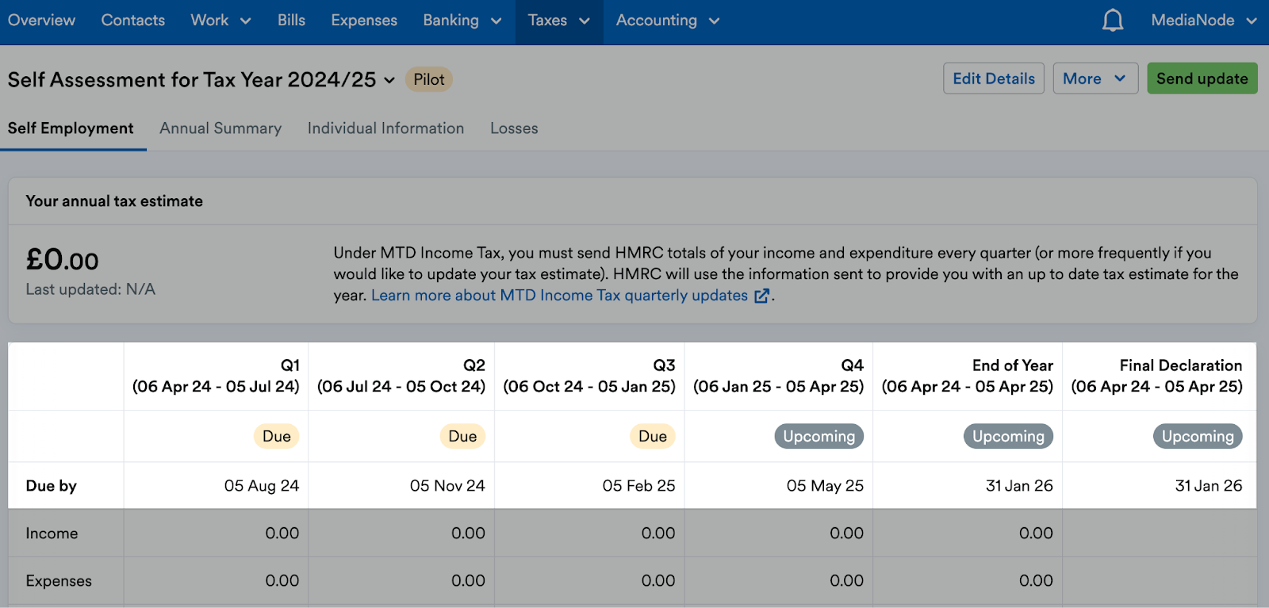Open the Taxes dropdown menu

click(x=558, y=21)
